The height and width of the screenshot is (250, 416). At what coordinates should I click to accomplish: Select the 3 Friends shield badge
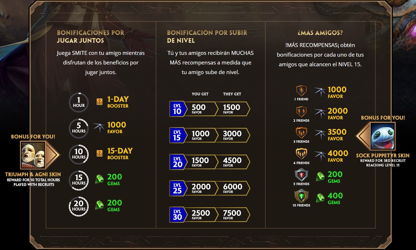point(301,133)
